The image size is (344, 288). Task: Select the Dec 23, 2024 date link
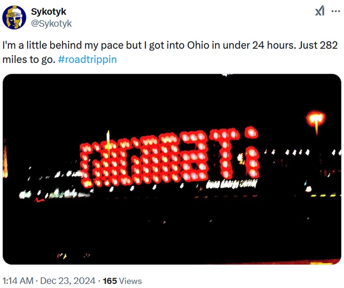tap(68, 281)
